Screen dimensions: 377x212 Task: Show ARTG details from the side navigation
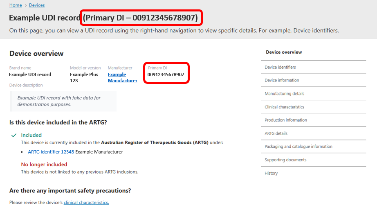click(x=276, y=133)
